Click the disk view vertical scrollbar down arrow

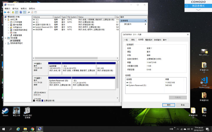click(x=117, y=98)
